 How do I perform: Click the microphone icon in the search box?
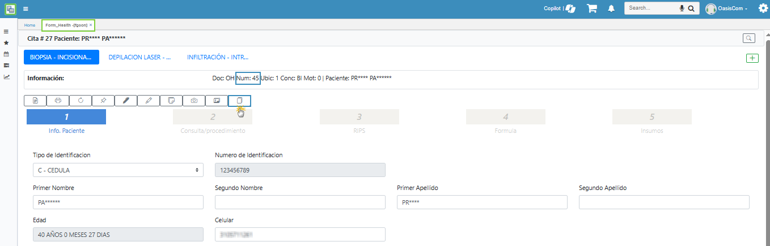tap(682, 8)
